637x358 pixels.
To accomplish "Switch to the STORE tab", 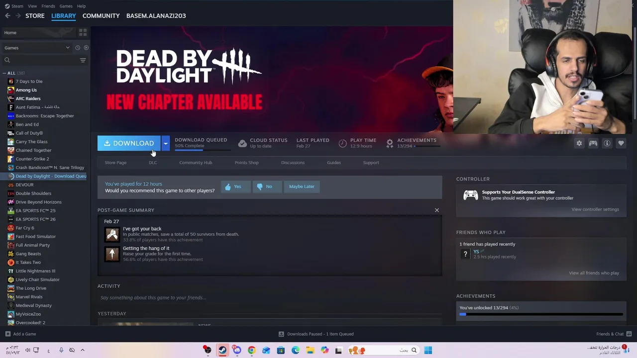I will tap(35, 16).
